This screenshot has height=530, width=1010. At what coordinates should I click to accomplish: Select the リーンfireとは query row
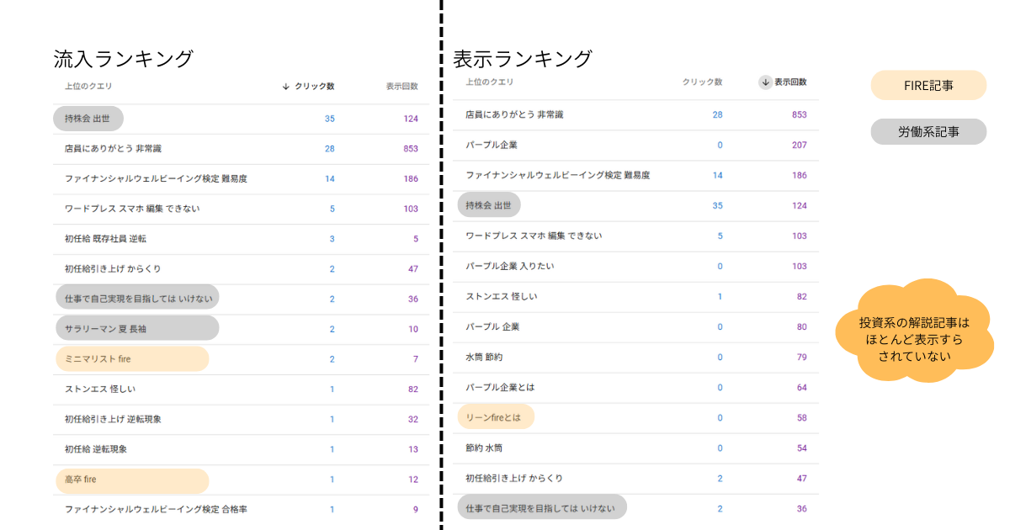(493, 418)
